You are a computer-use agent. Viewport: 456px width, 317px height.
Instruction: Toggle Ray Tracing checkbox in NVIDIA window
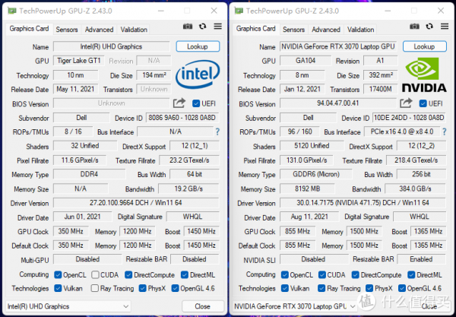[x=321, y=288]
